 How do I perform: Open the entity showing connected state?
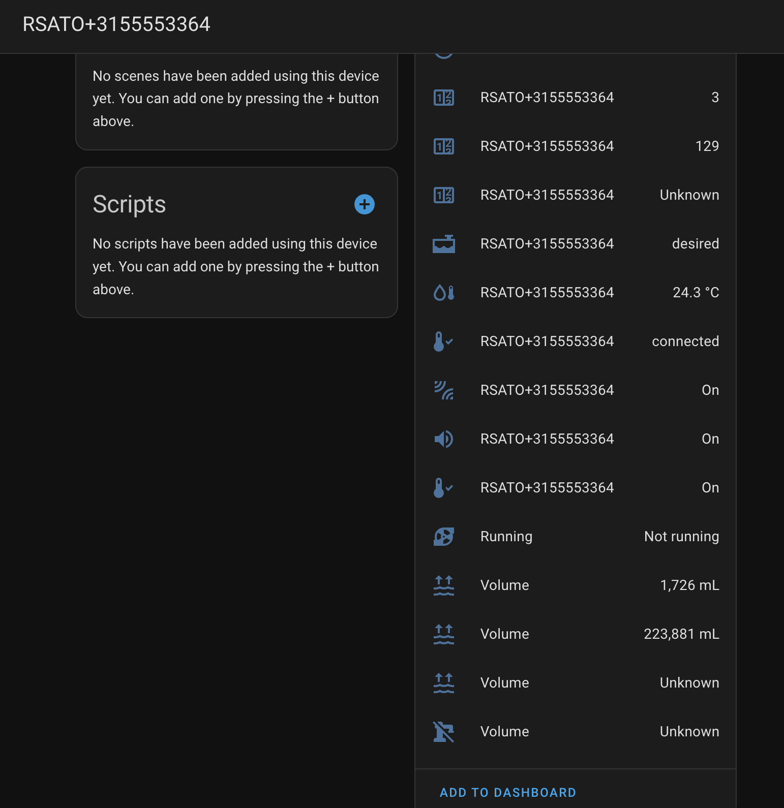coord(547,341)
